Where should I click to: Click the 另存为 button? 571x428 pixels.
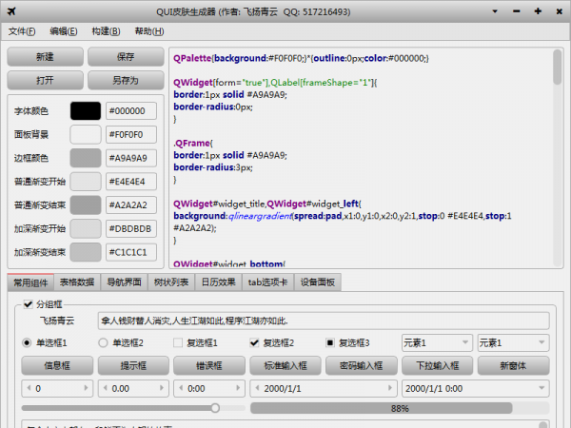coord(126,81)
